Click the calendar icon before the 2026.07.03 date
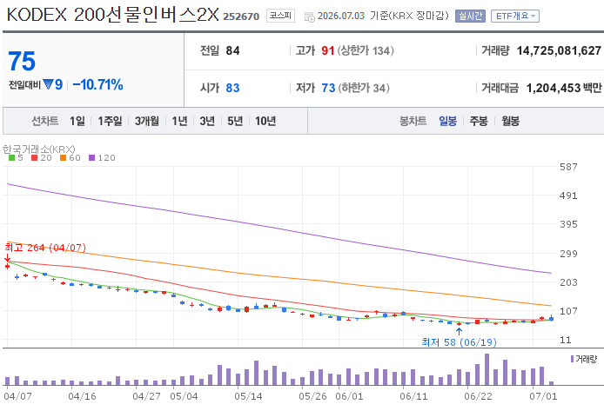Viewport: 604px width, 411px height. click(309, 17)
